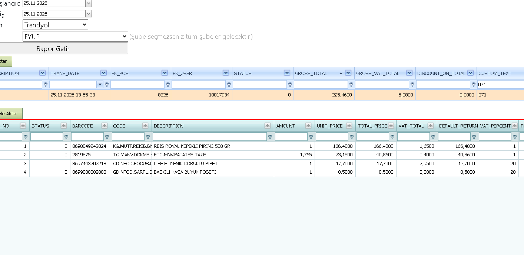The width and height of the screenshot is (524, 255).
Task: Click filter icon beside STATUS filter in upper grid
Action: pos(290,85)
